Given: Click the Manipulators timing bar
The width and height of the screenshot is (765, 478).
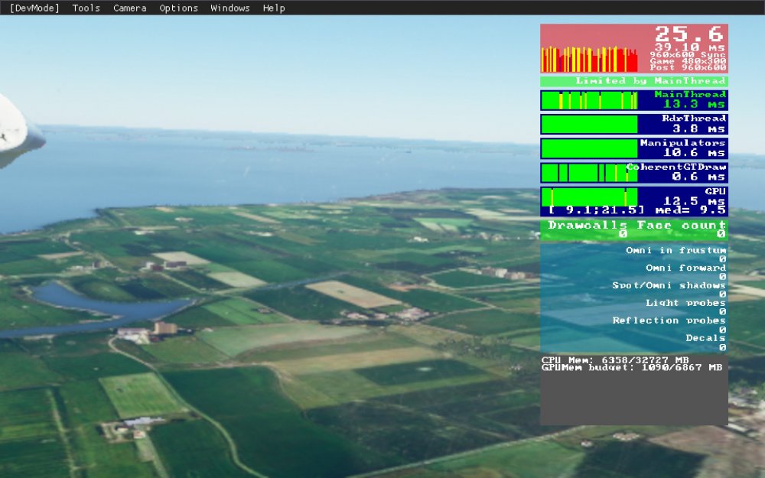Looking at the screenshot, I should 589,147.
